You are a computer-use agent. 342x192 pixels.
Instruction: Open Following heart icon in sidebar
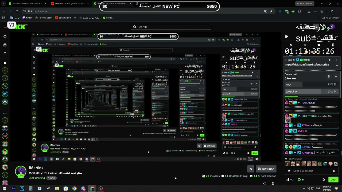[x=5, y=54]
